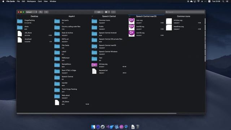Open the Desk & Archive folder
231x130 pixels.
pos(57,34)
